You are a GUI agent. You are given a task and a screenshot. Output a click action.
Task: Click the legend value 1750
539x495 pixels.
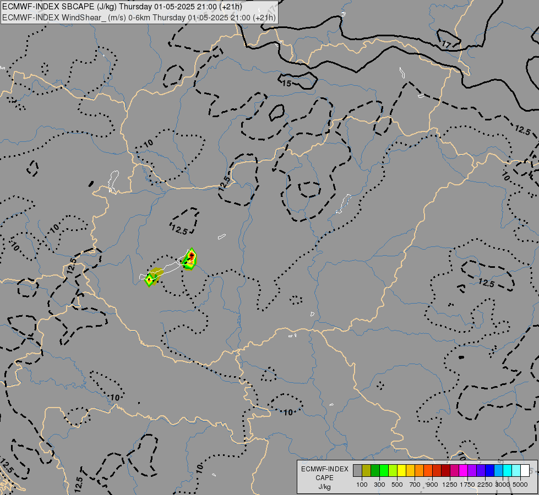[x=467, y=485]
